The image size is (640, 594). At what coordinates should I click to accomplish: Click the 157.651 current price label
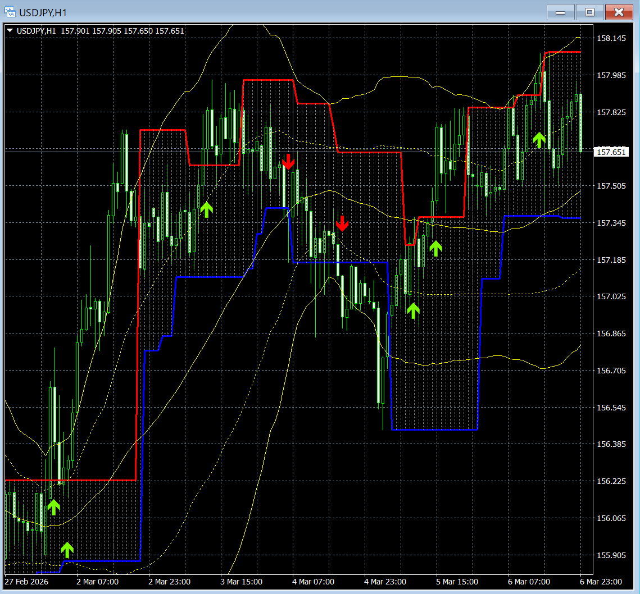click(611, 152)
